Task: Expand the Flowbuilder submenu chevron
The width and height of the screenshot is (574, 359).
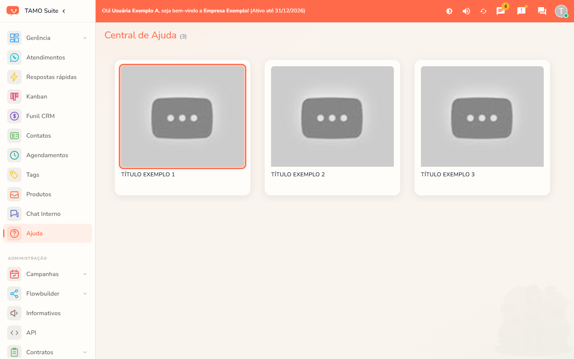Action: point(85,294)
